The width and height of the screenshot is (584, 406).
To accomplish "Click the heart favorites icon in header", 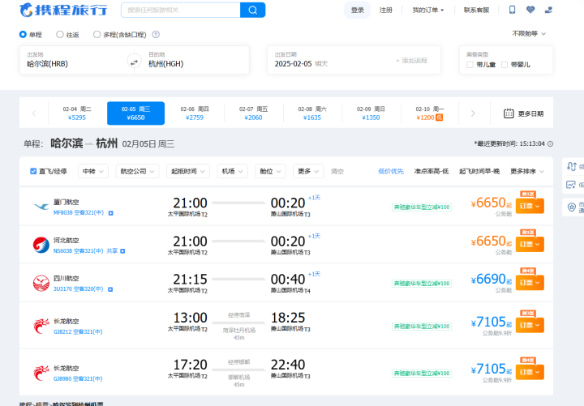I will pyautogui.click(x=530, y=10).
